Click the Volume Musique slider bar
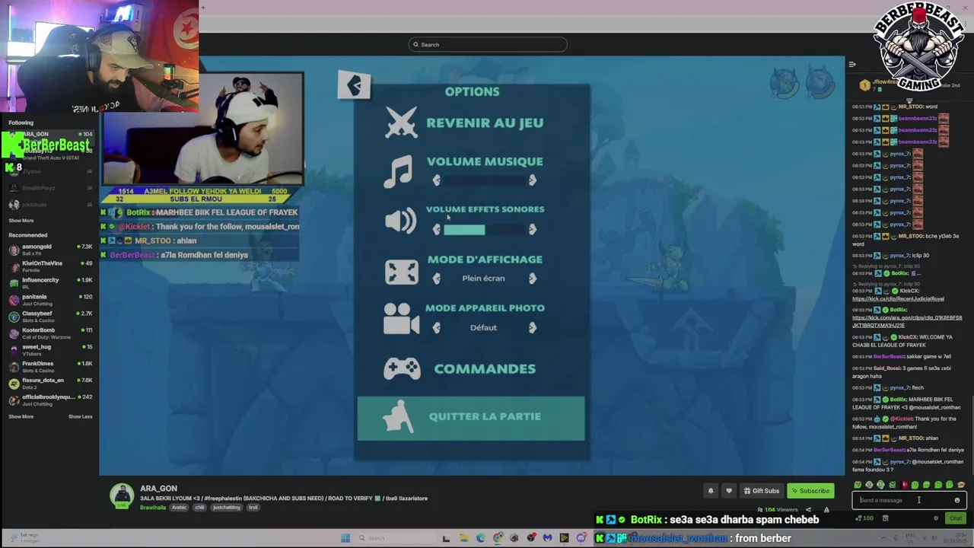974x548 pixels. tap(484, 180)
